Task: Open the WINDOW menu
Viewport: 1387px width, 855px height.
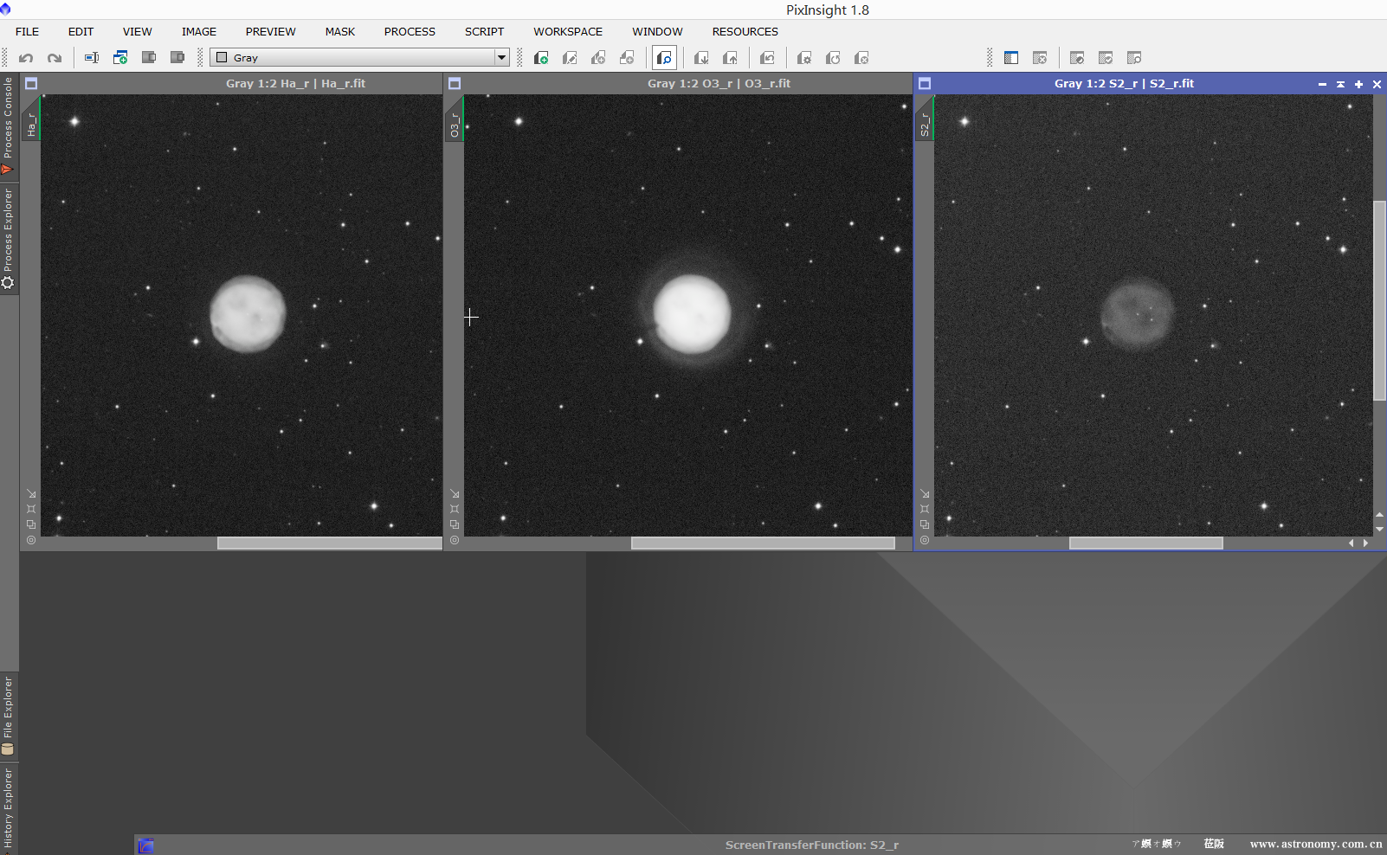Action: (x=657, y=32)
